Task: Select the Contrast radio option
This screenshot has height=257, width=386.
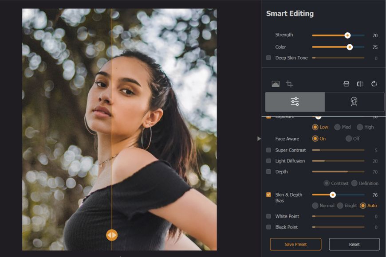Action: click(x=327, y=183)
